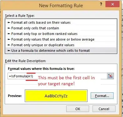Select 'Format only unique or duplicate values'

pyautogui.click(x=61, y=45)
